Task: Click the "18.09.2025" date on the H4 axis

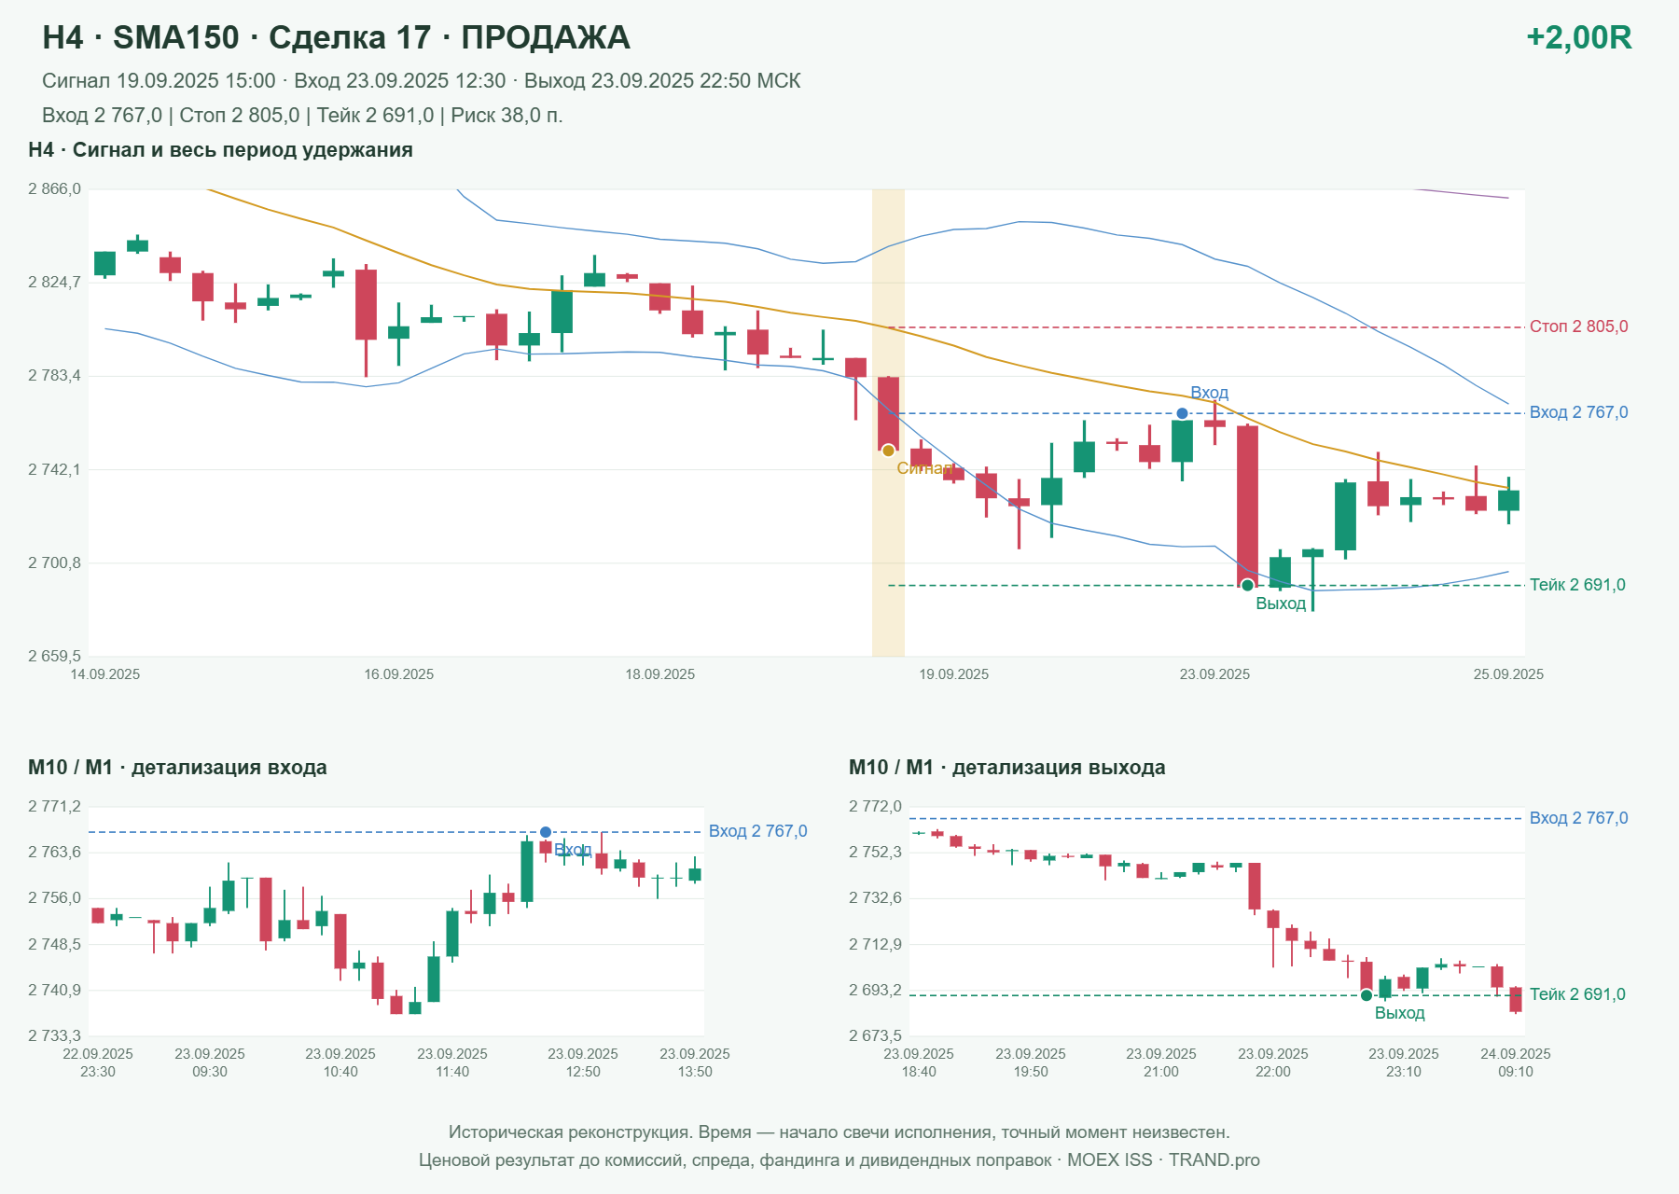Action: 660,674
